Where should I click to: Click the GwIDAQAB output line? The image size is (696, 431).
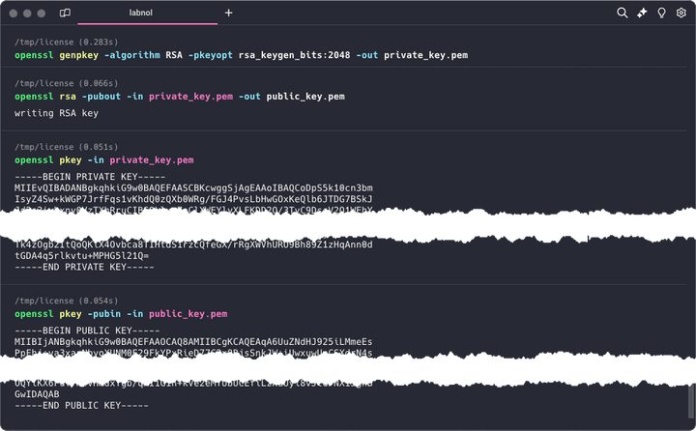pos(37,394)
